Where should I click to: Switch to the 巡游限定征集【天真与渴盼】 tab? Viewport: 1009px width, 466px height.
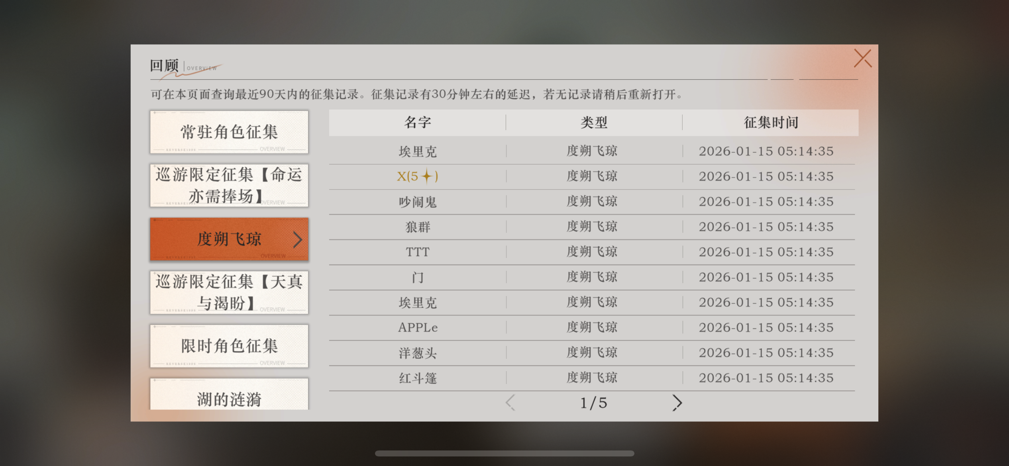click(229, 293)
